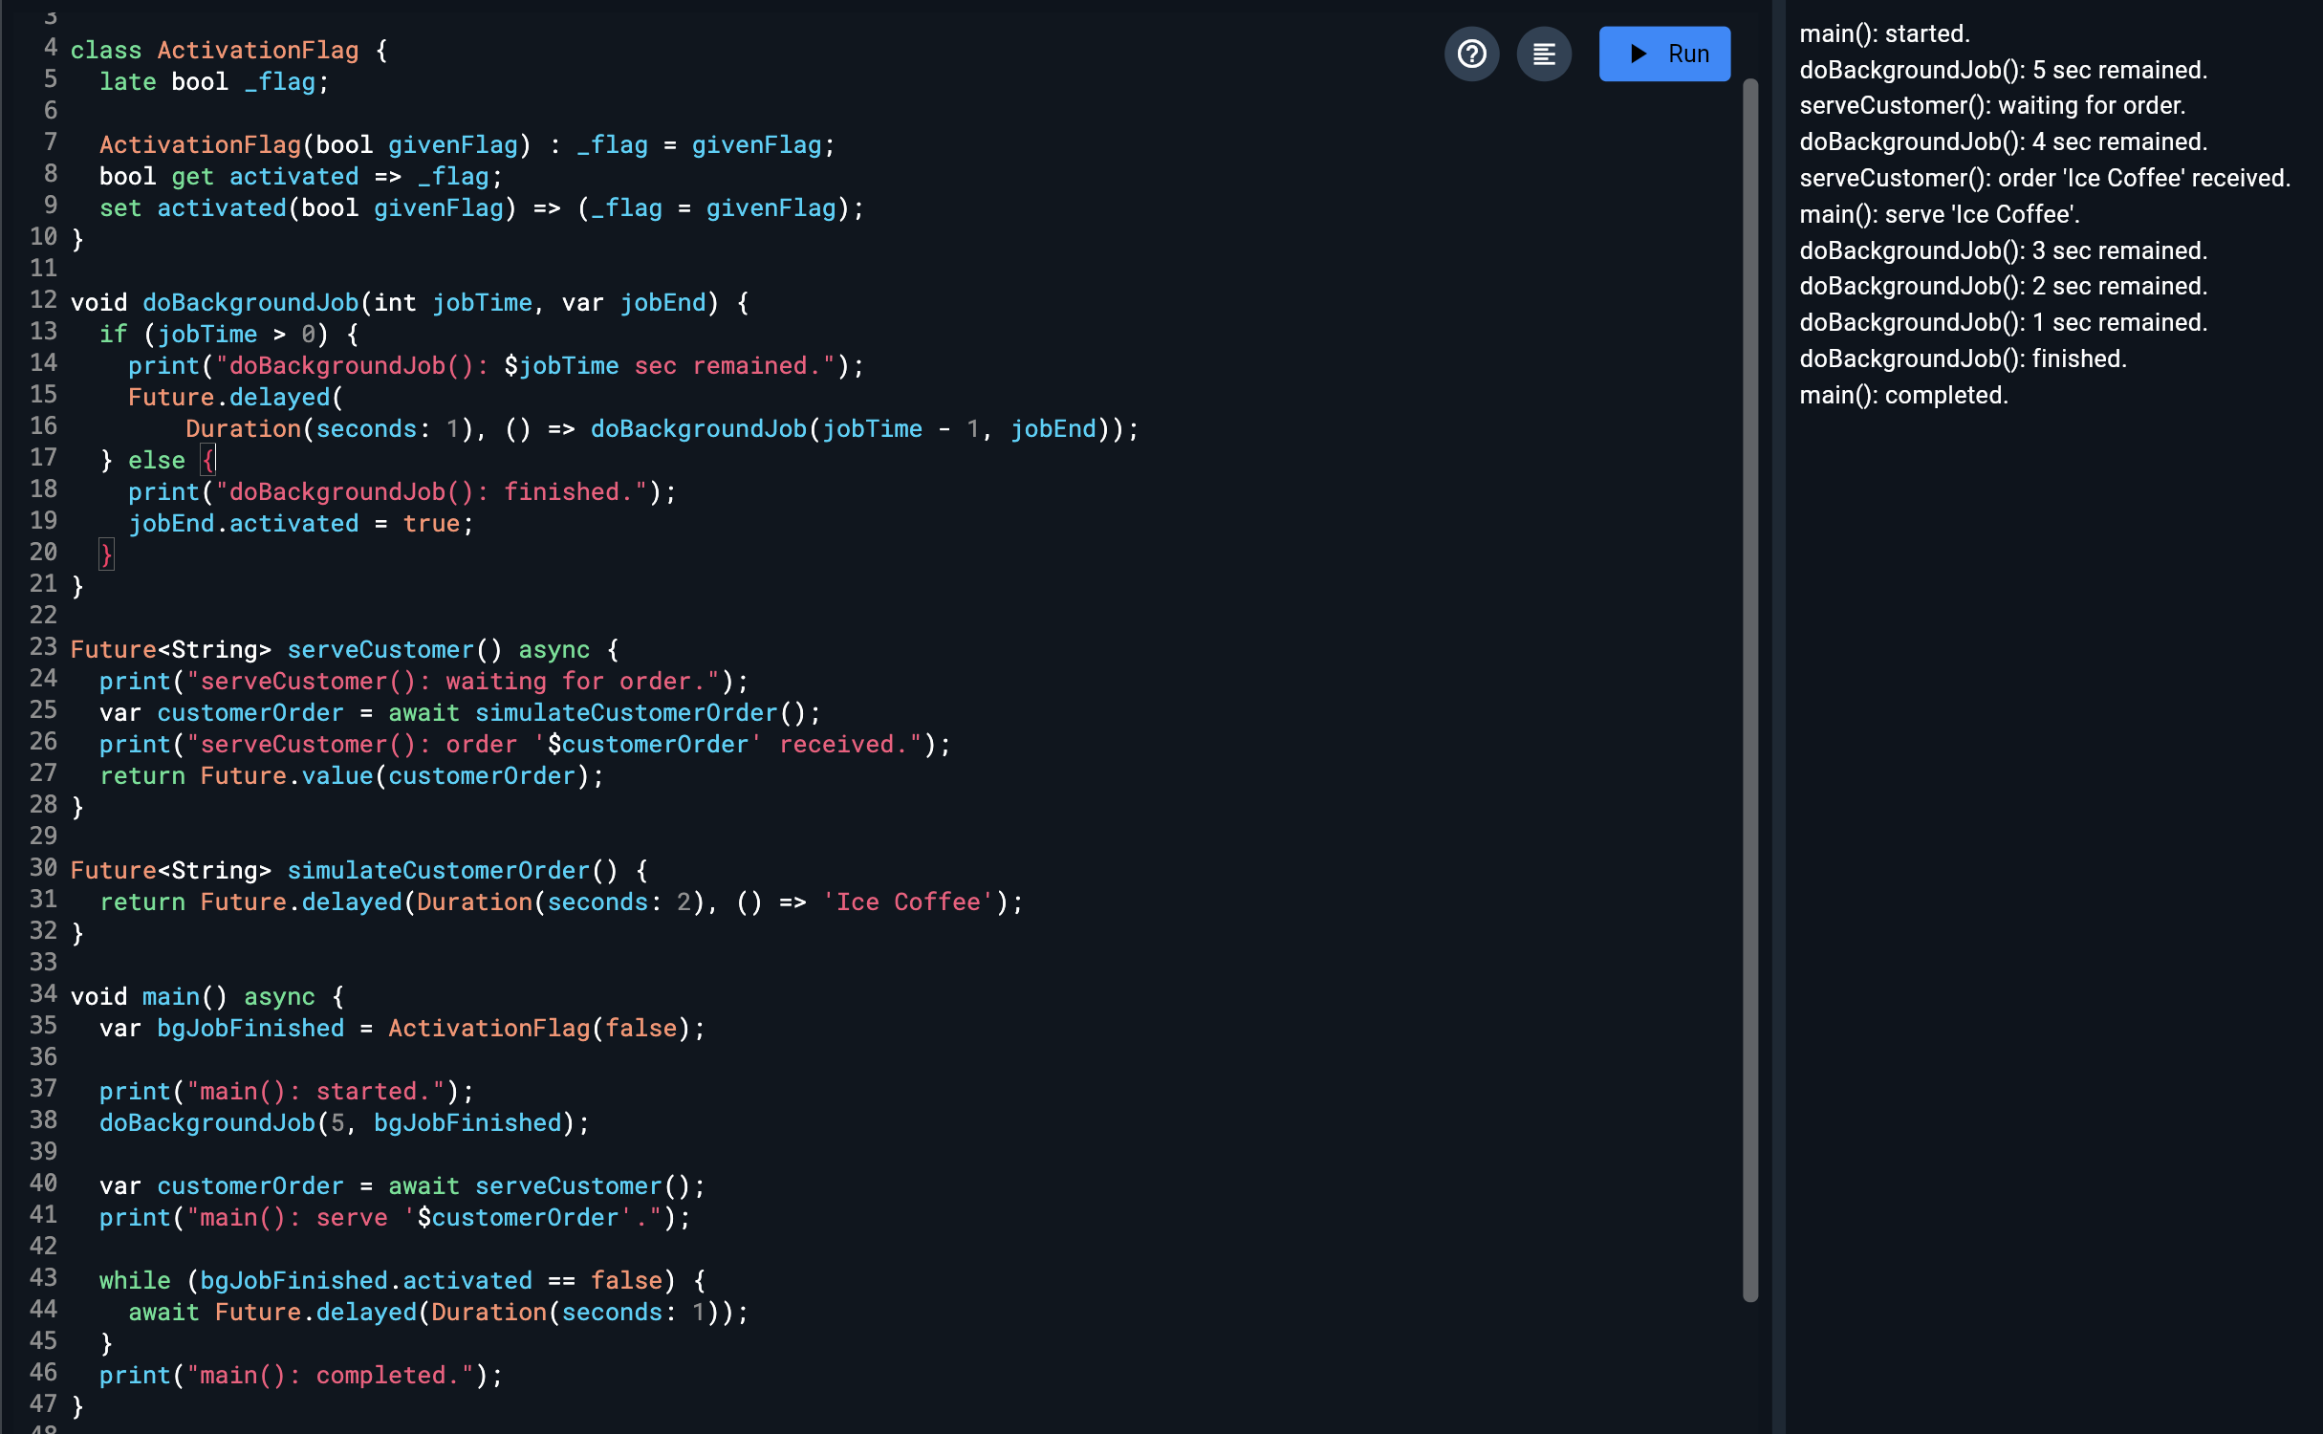The height and width of the screenshot is (1434, 2323).
Task: Click the true keyword on line 19
Action: (431, 524)
